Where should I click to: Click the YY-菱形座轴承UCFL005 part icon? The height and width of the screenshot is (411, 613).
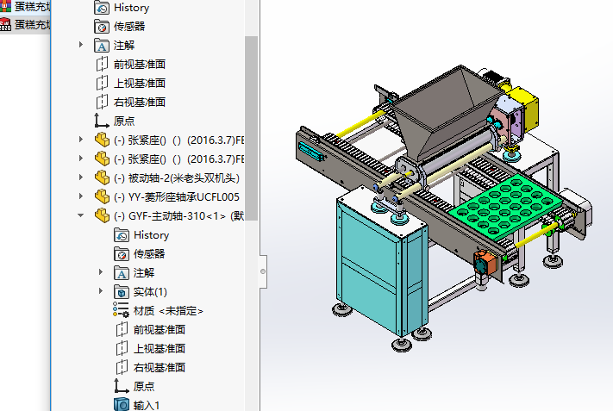click(102, 196)
